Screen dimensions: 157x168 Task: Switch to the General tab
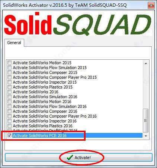[x=14, y=43]
